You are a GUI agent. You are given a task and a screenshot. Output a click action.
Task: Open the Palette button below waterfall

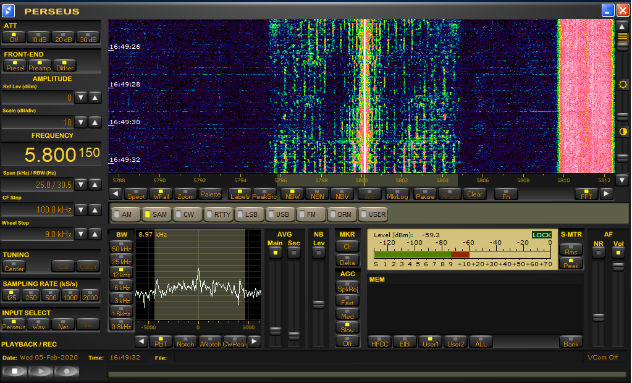point(210,194)
